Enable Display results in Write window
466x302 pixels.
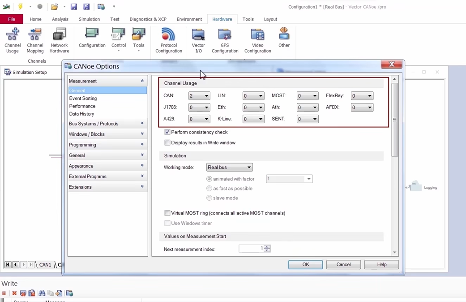(x=167, y=142)
